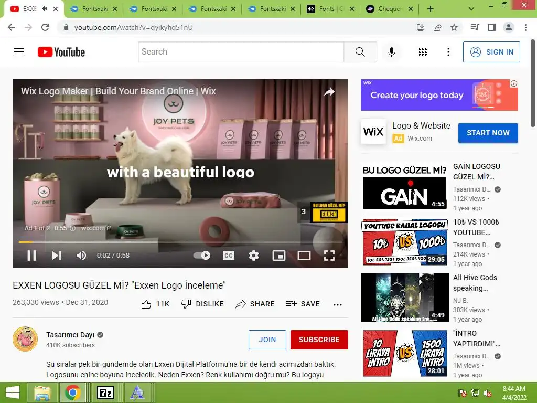Image resolution: width=537 pixels, height=403 pixels.
Task: Go to the YouTube home logo
Action: pos(61,52)
